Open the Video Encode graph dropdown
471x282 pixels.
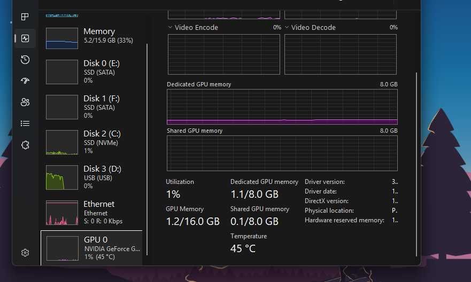(170, 27)
